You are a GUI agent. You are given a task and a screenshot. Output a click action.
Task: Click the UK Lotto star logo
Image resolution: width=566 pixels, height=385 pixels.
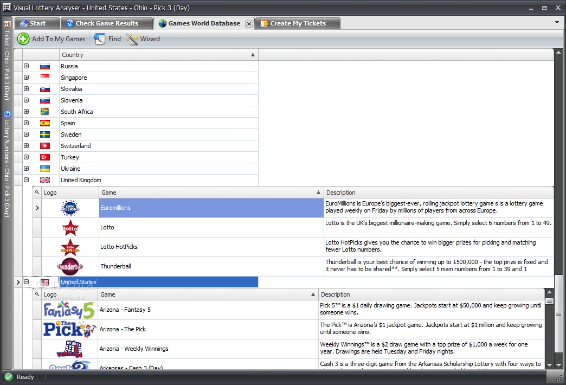point(70,228)
